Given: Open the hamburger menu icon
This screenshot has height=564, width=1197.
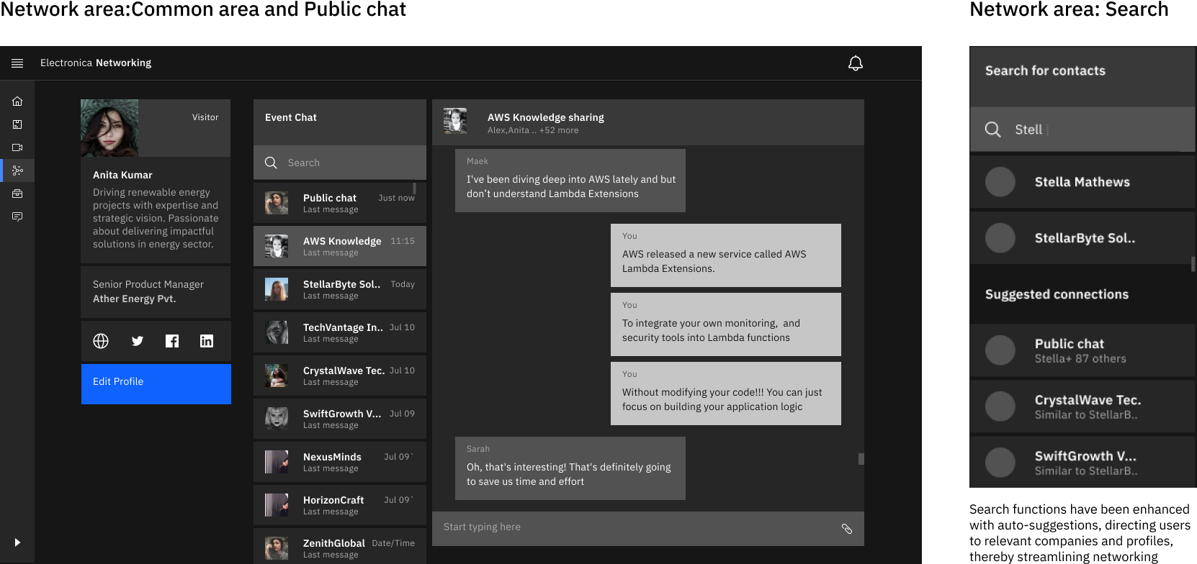Looking at the screenshot, I should 17,63.
